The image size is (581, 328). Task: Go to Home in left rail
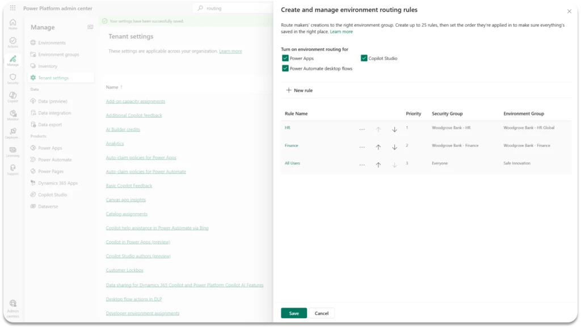coord(12,24)
